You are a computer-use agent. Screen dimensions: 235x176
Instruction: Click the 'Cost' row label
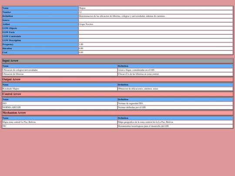point(40,53)
